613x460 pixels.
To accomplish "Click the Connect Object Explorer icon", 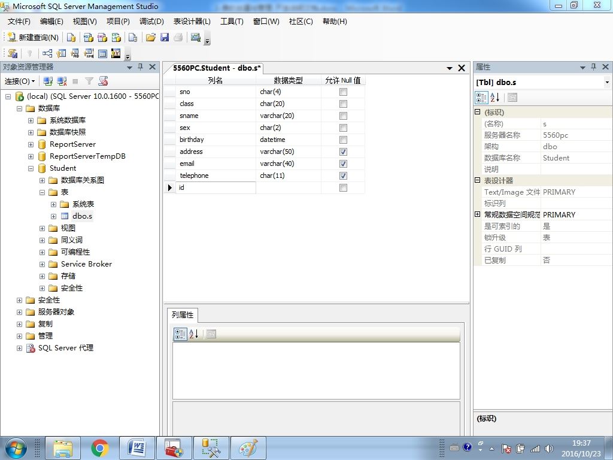I will pyautogui.click(x=48, y=81).
